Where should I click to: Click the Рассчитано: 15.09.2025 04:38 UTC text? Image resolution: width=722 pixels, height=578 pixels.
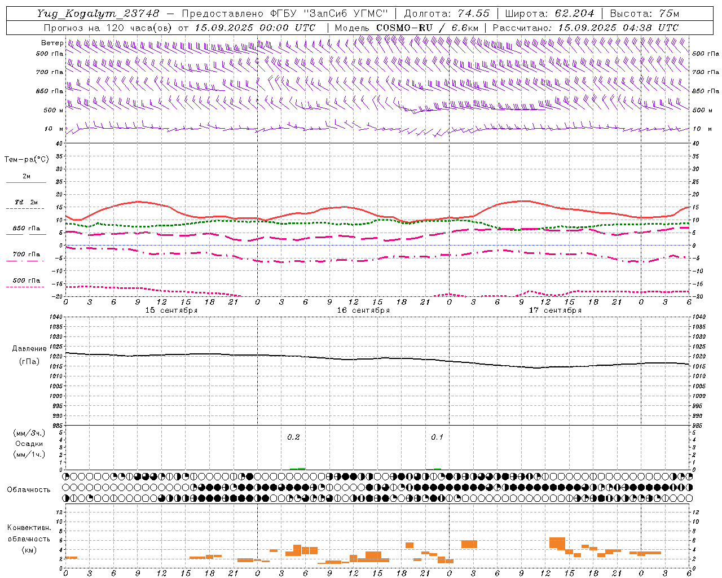[585, 28]
